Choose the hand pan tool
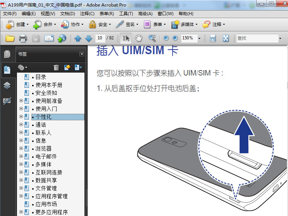Image resolution: width=288 pixels, height=216 pixels. 139,38
